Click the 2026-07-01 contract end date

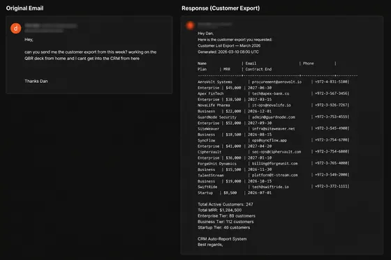(x=260, y=193)
